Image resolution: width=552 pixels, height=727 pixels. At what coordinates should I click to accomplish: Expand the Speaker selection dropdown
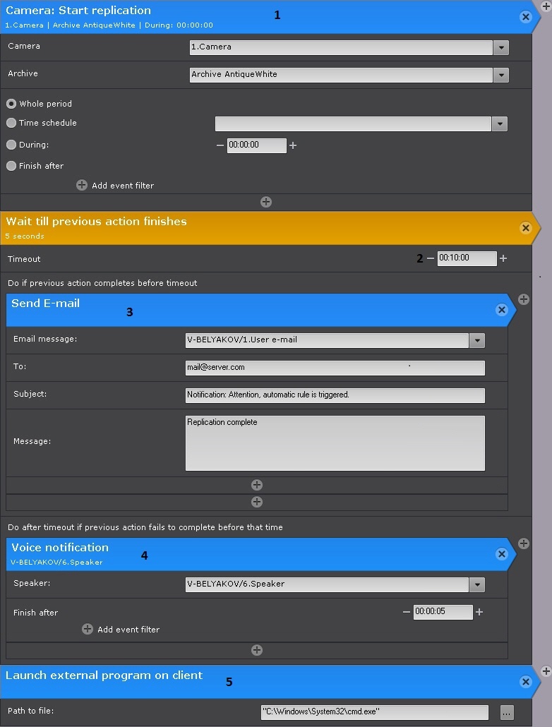click(x=477, y=584)
